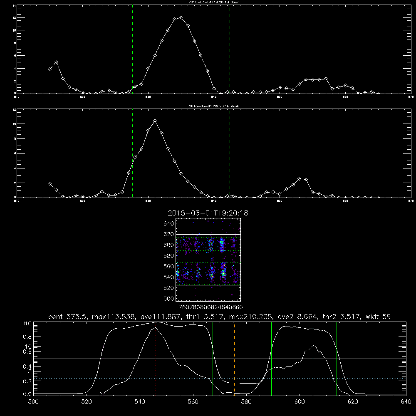This screenshot has width=416, height=416.
Task: Click the right green dashed line in dawn plot
Action: click(x=230, y=49)
